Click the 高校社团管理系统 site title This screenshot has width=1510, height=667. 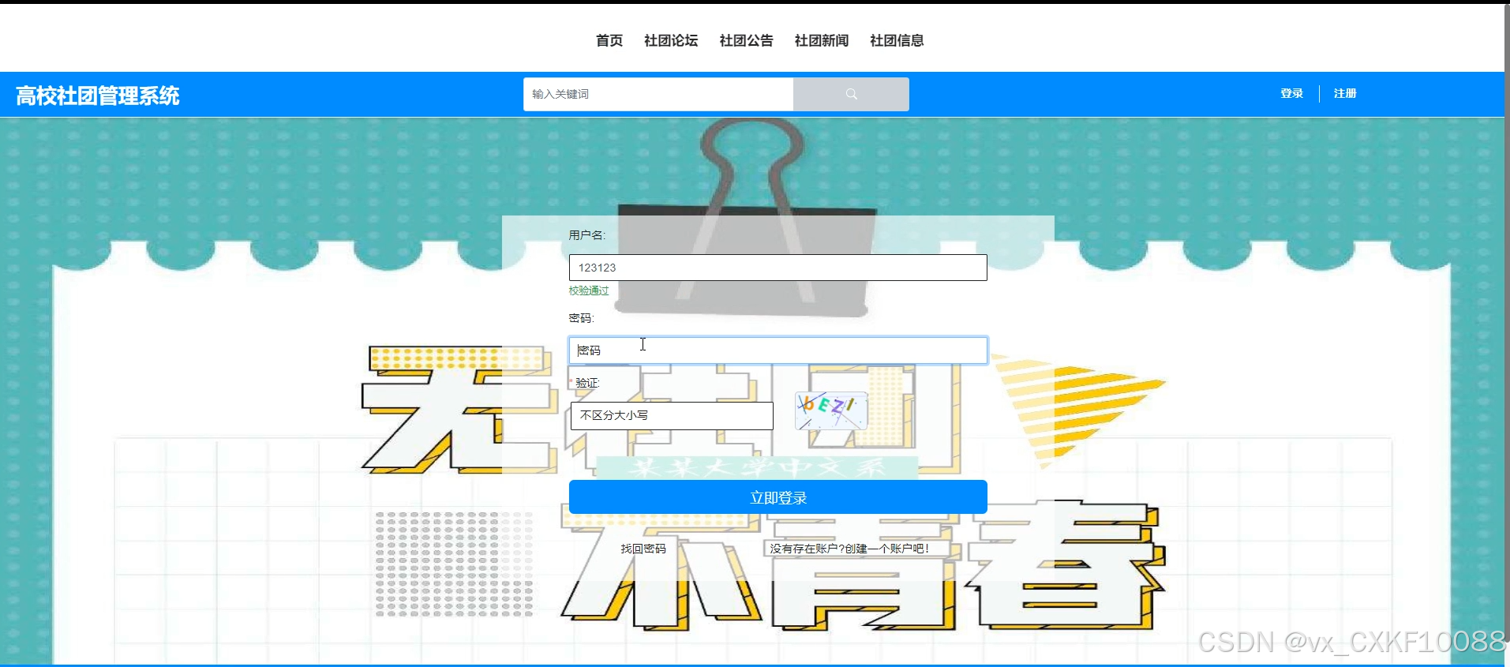pyautogui.click(x=98, y=96)
